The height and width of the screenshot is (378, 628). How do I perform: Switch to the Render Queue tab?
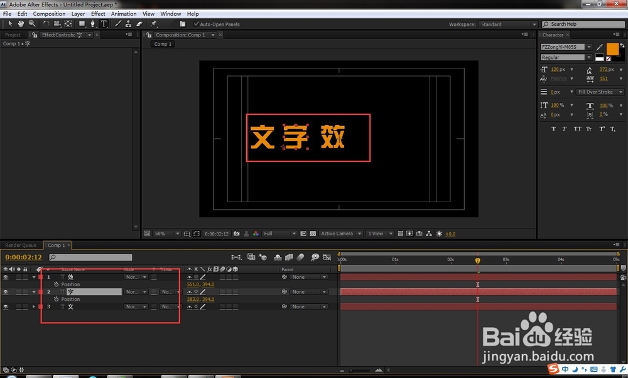click(x=21, y=245)
